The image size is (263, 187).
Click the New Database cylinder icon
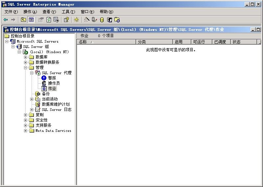[x=102, y=20]
